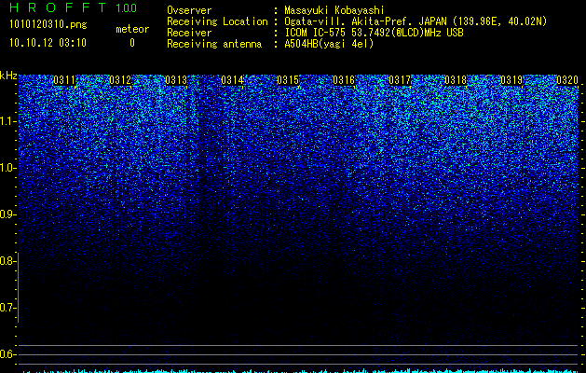
Task: Click the 1.0 frequency axis label
Action: 7,168
